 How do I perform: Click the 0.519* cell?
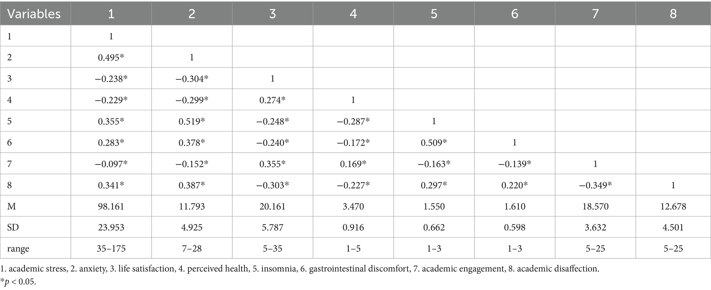[192, 121]
